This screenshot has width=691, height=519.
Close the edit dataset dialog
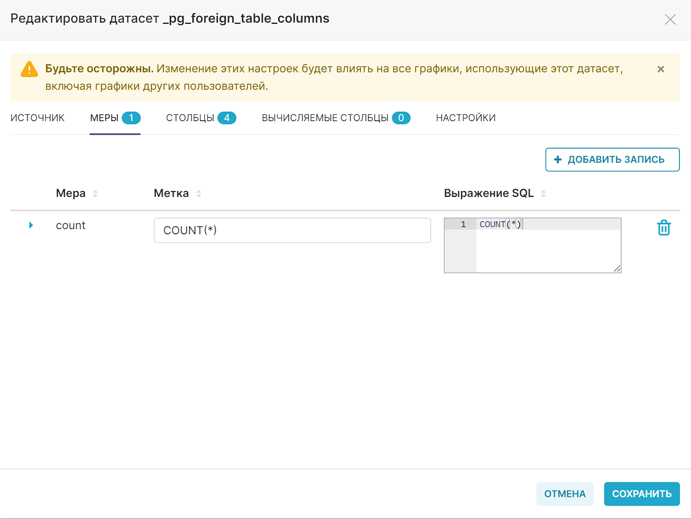pyautogui.click(x=670, y=20)
